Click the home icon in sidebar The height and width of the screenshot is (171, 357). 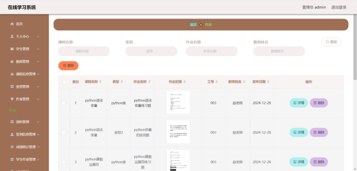coord(12,24)
